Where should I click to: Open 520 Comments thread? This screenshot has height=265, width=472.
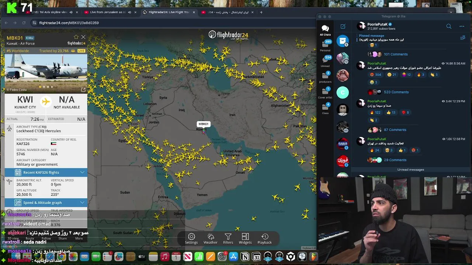click(x=396, y=92)
